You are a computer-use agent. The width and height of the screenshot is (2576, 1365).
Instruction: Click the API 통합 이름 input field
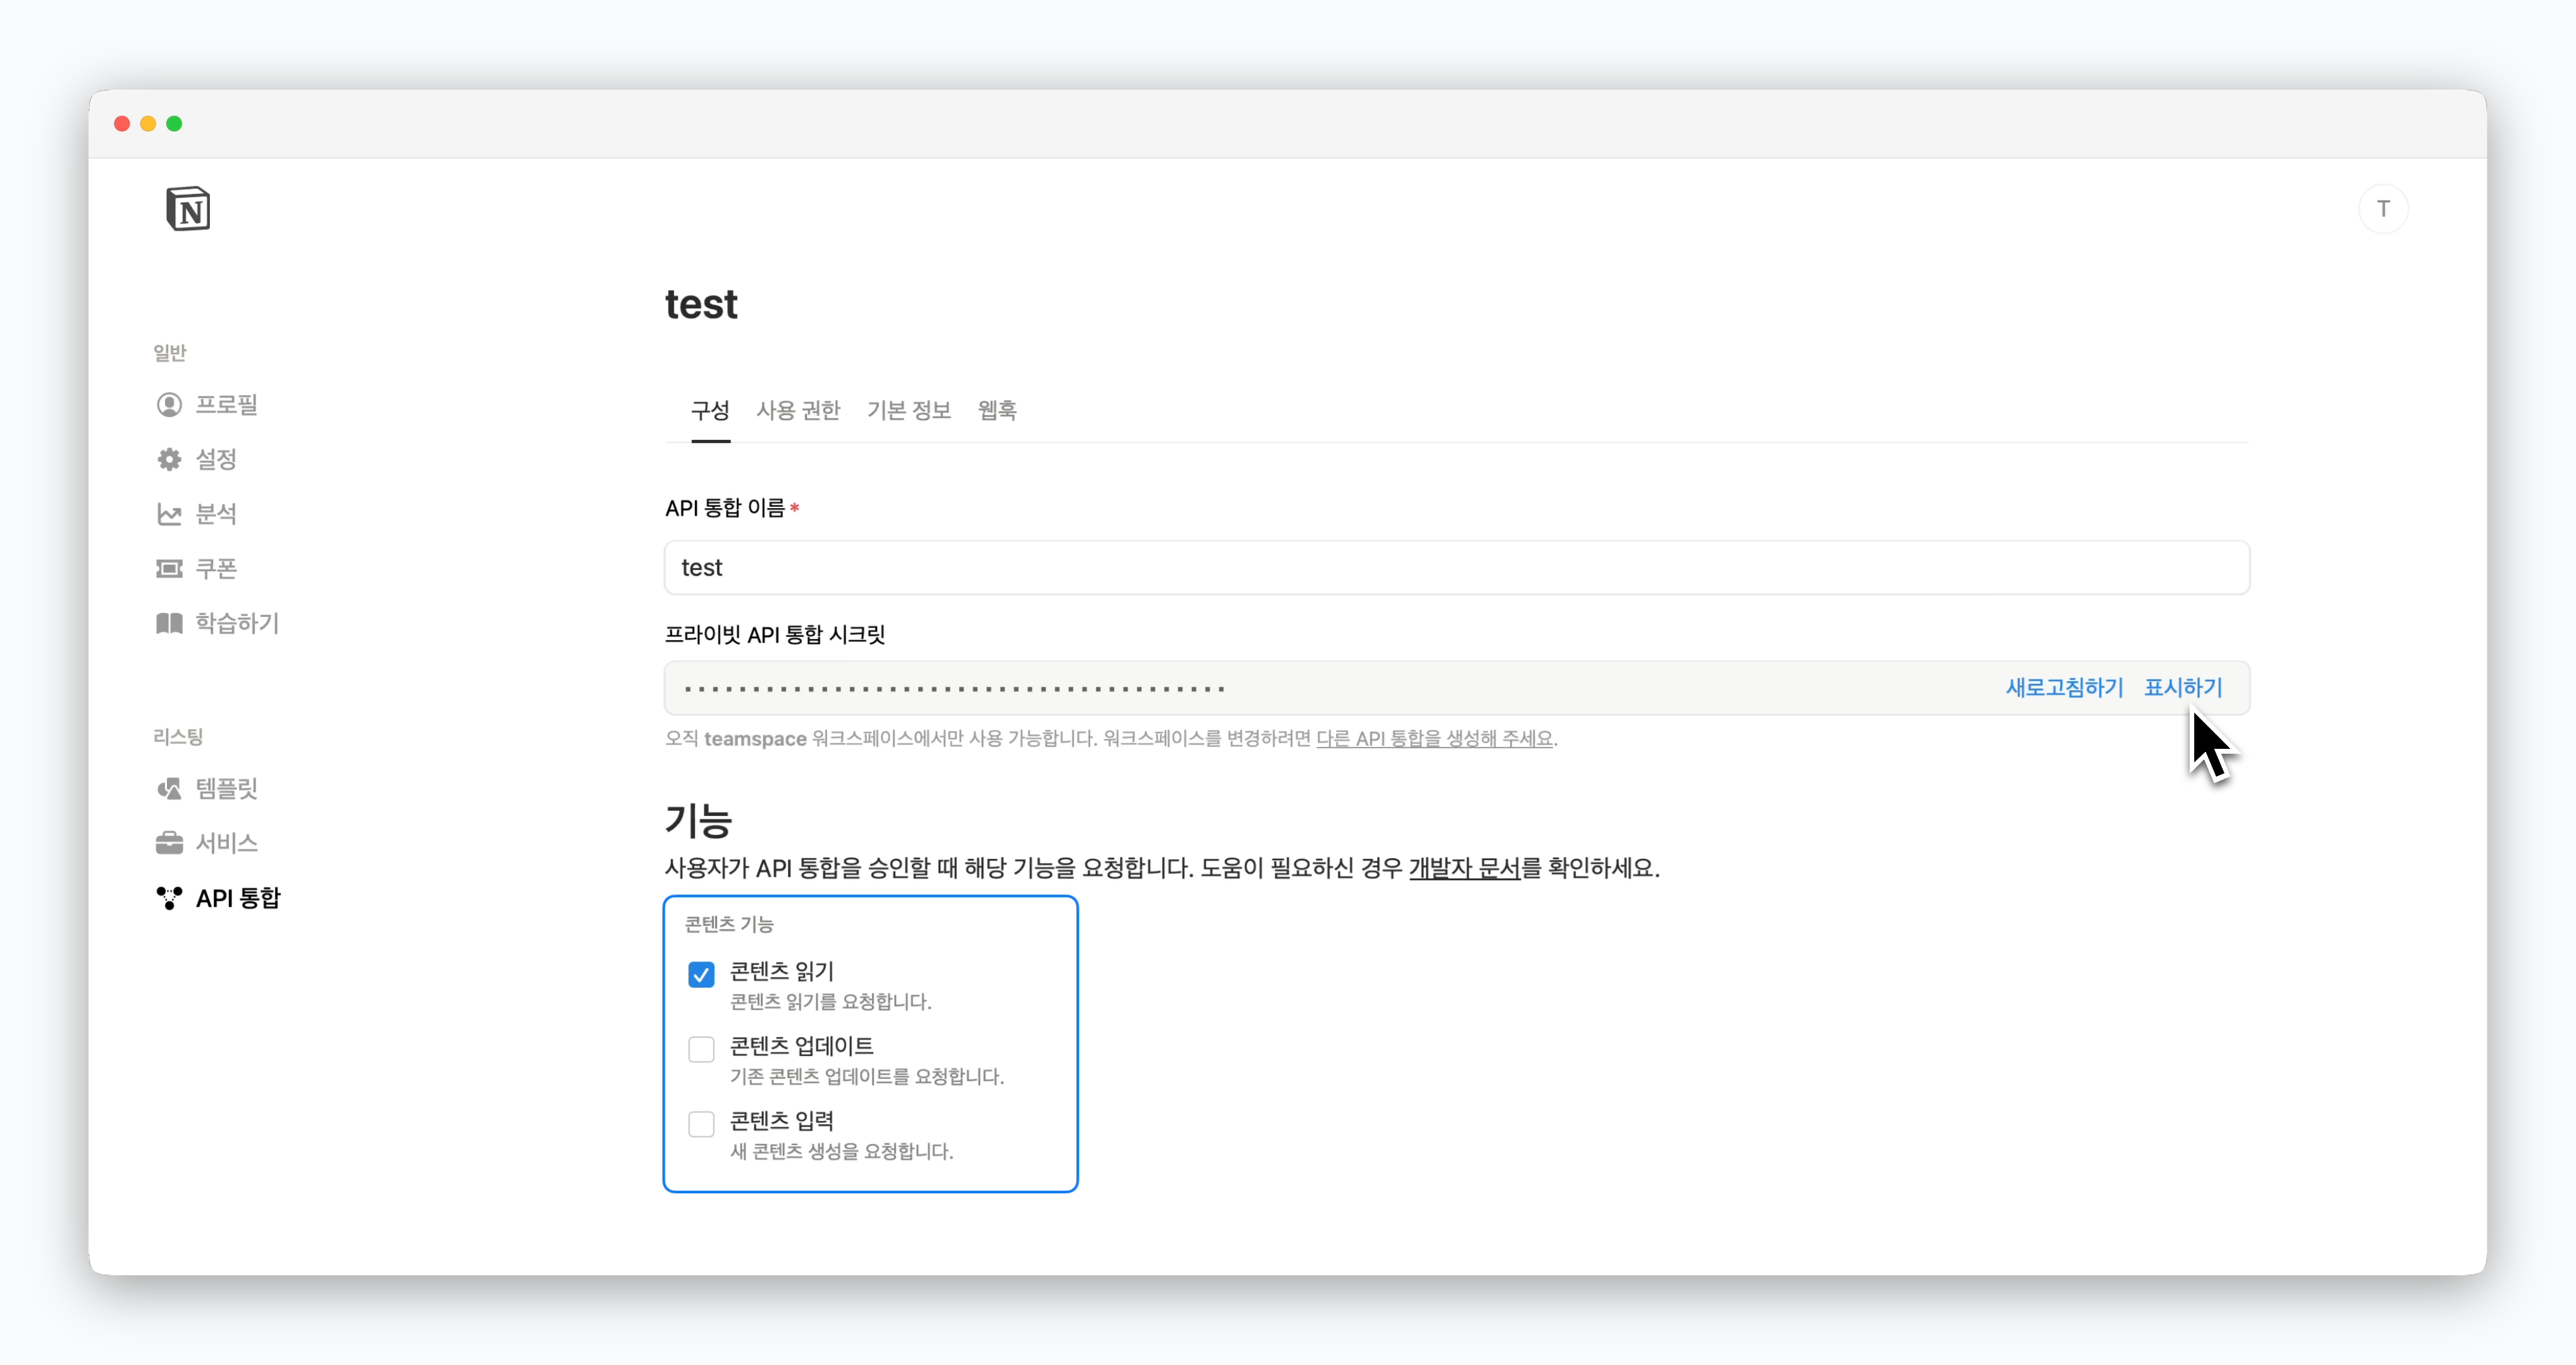tap(1456, 567)
